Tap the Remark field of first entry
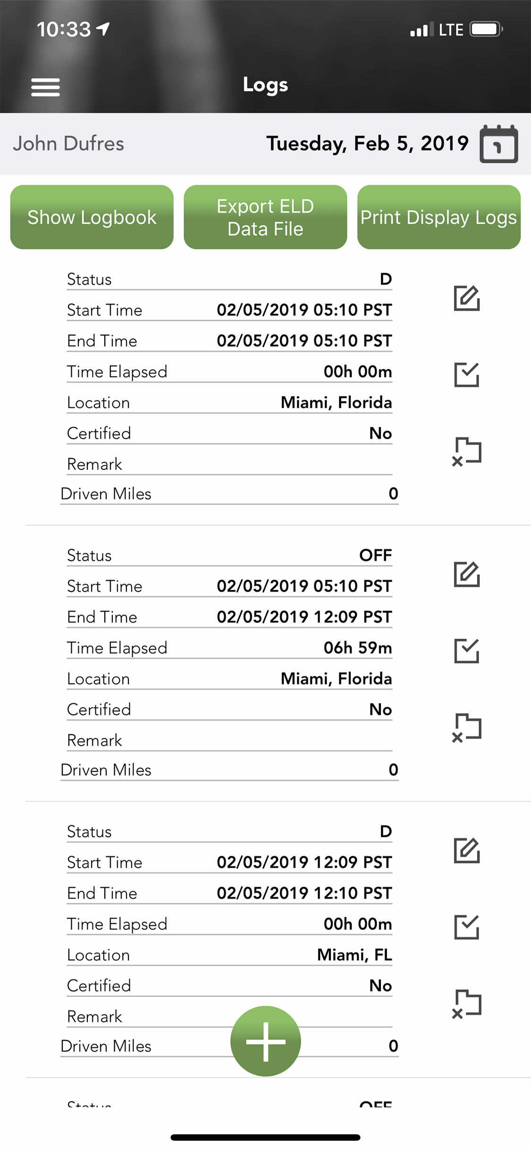 229,464
